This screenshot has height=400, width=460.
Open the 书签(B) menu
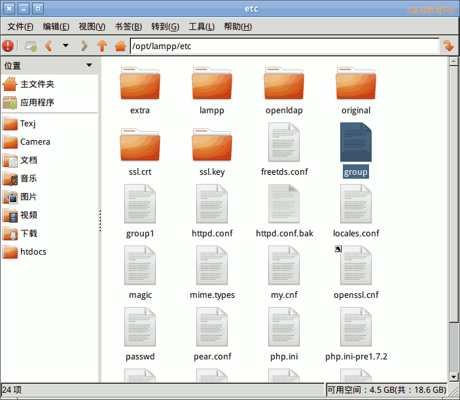pos(128,27)
